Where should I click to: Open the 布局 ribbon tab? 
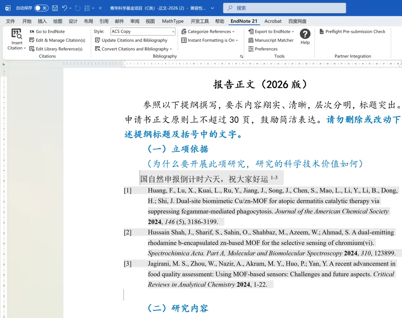click(x=89, y=21)
